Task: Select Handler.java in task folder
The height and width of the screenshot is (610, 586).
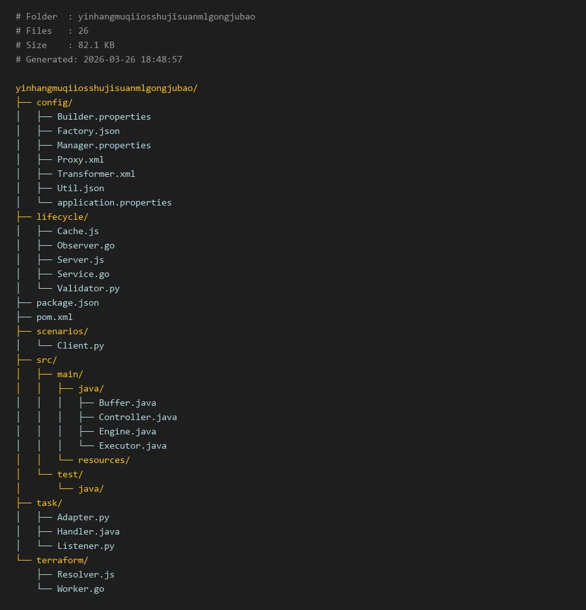Action: (88, 531)
